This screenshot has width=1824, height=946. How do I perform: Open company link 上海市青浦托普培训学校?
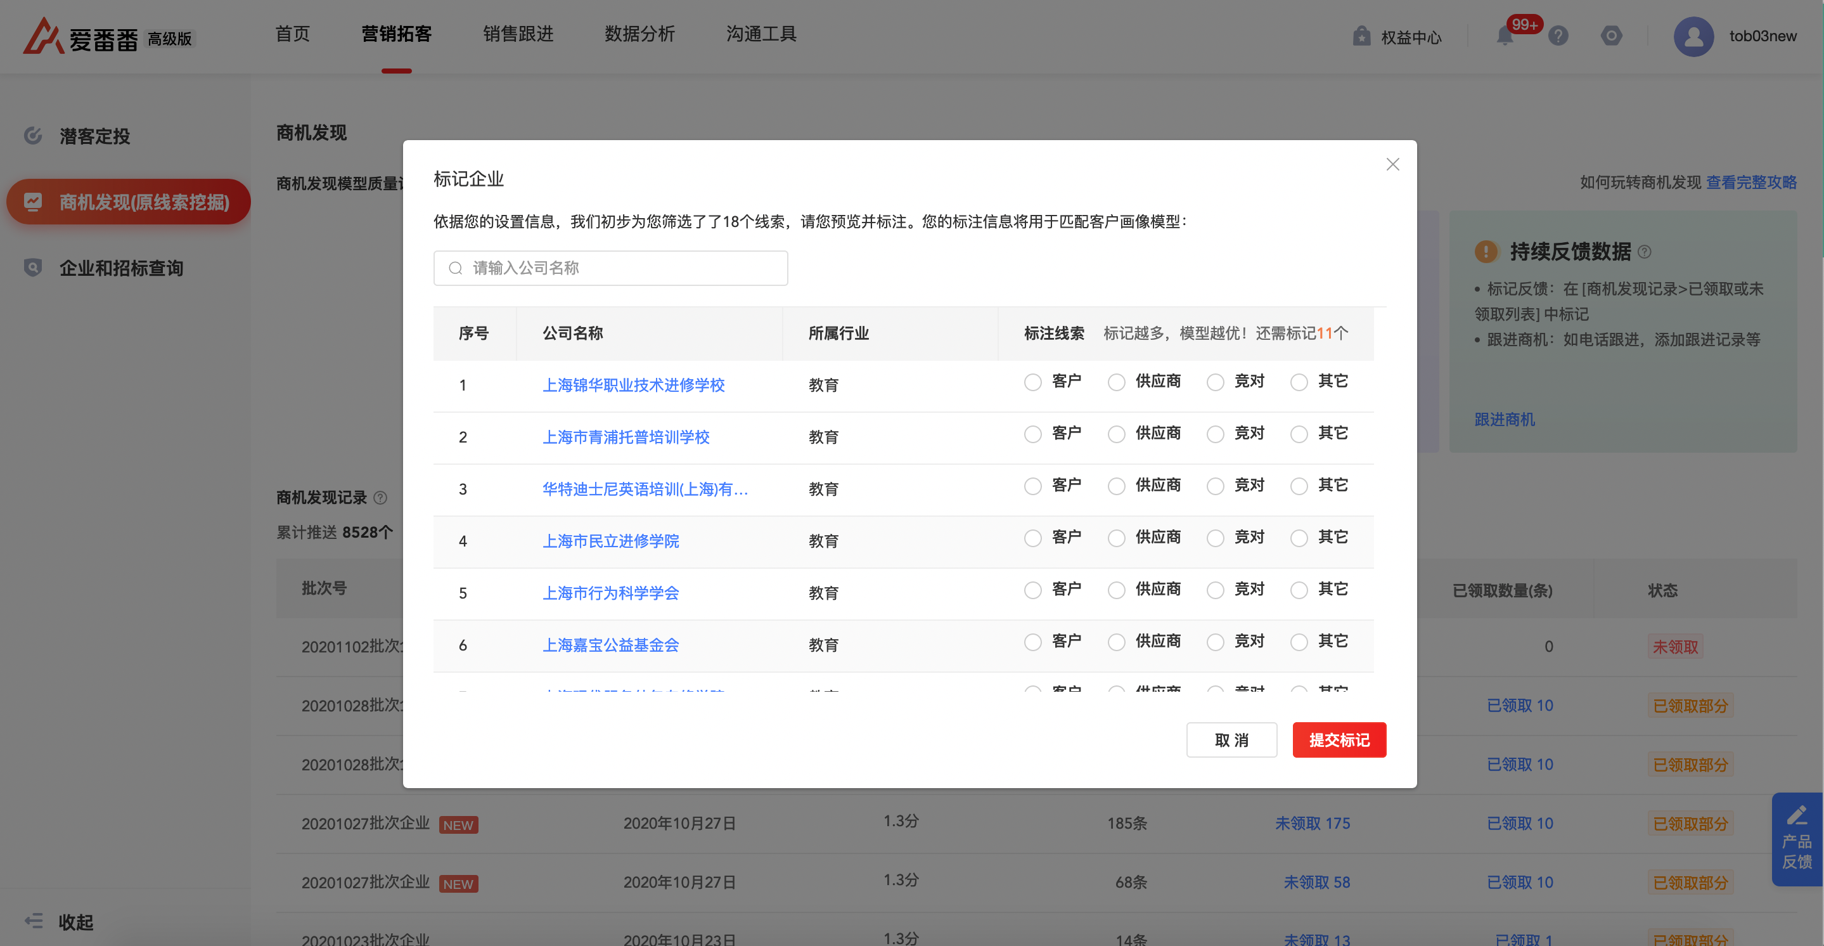626,437
